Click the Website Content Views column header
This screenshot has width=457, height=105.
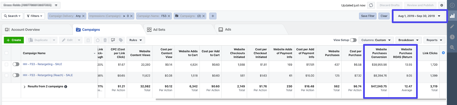click(x=140, y=53)
